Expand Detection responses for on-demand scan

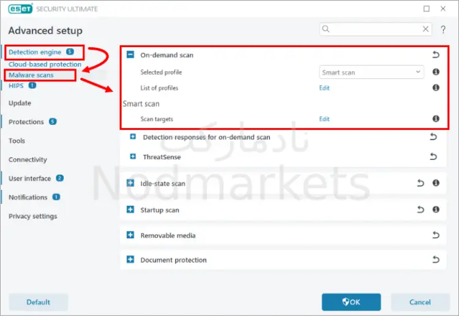[x=133, y=137]
